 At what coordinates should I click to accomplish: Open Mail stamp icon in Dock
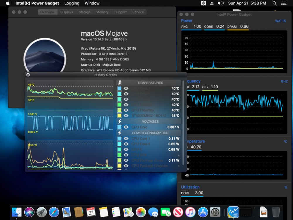tap(66, 212)
